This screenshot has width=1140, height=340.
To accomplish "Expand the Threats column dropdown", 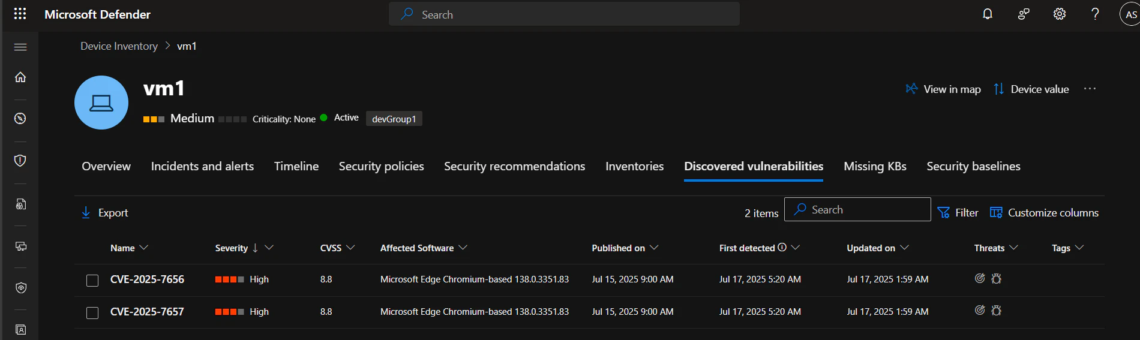I will coord(1013,248).
